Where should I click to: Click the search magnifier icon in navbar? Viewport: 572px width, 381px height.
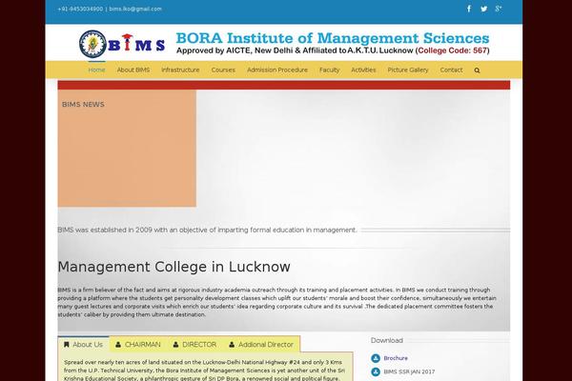click(x=477, y=70)
